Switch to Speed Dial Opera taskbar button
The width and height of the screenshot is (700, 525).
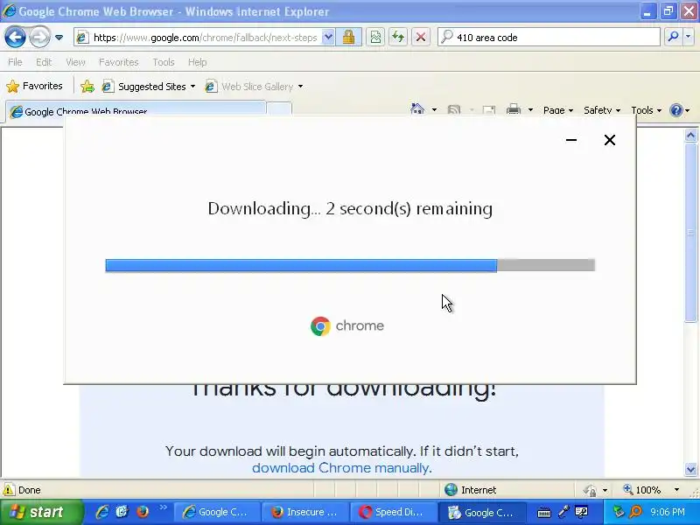393,512
